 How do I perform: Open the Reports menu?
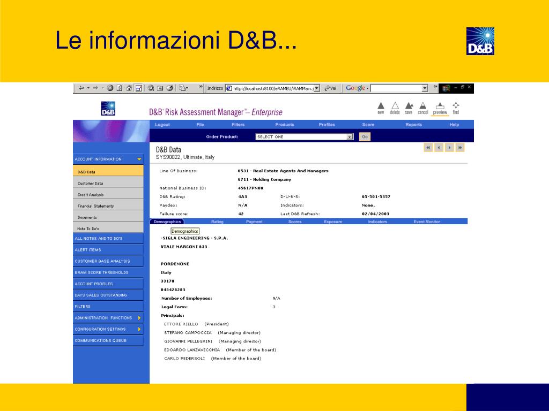click(414, 124)
